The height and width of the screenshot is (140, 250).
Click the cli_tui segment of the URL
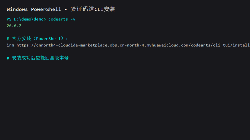pos(221,45)
